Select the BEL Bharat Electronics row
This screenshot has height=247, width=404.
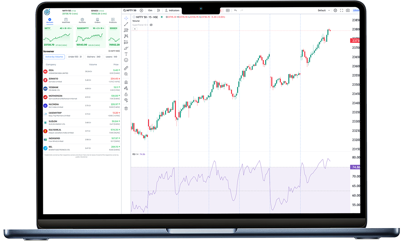81,148
